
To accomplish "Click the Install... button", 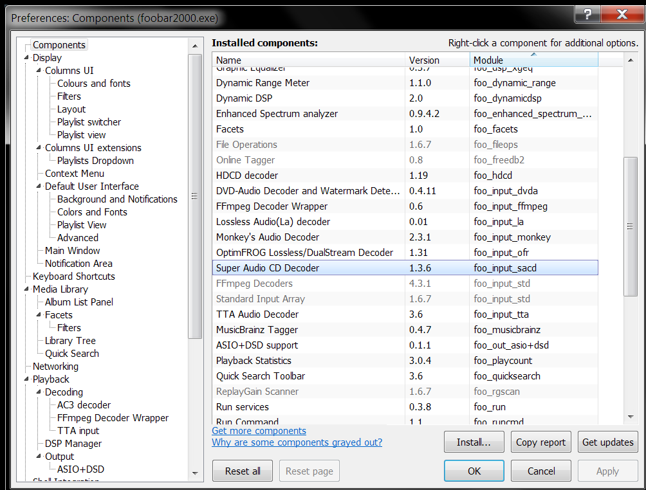I will (474, 442).
